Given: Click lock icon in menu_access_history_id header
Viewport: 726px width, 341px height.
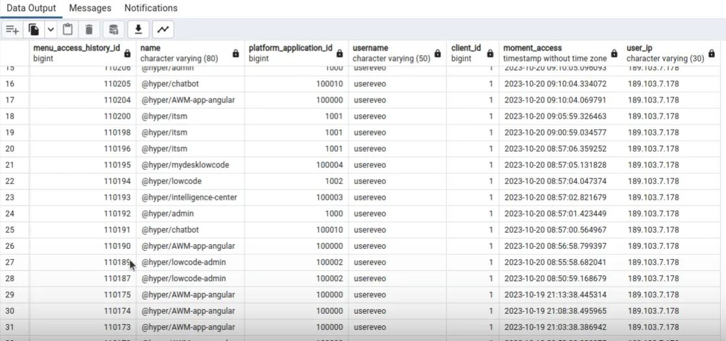Looking at the screenshot, I should [127, 54].
